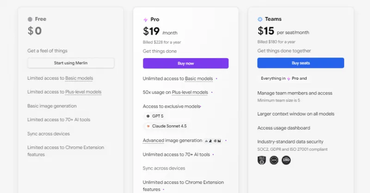
Task: Click the GDPR circular compliance badge
Action: [274, 160]
